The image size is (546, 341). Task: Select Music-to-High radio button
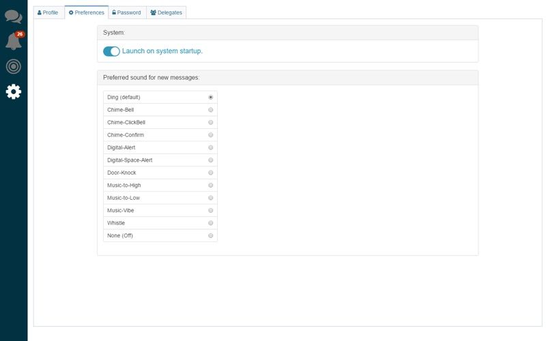point(211,185)
